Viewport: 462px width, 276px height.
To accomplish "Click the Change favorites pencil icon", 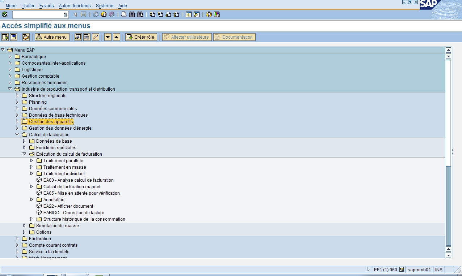I will pos(96,37).
